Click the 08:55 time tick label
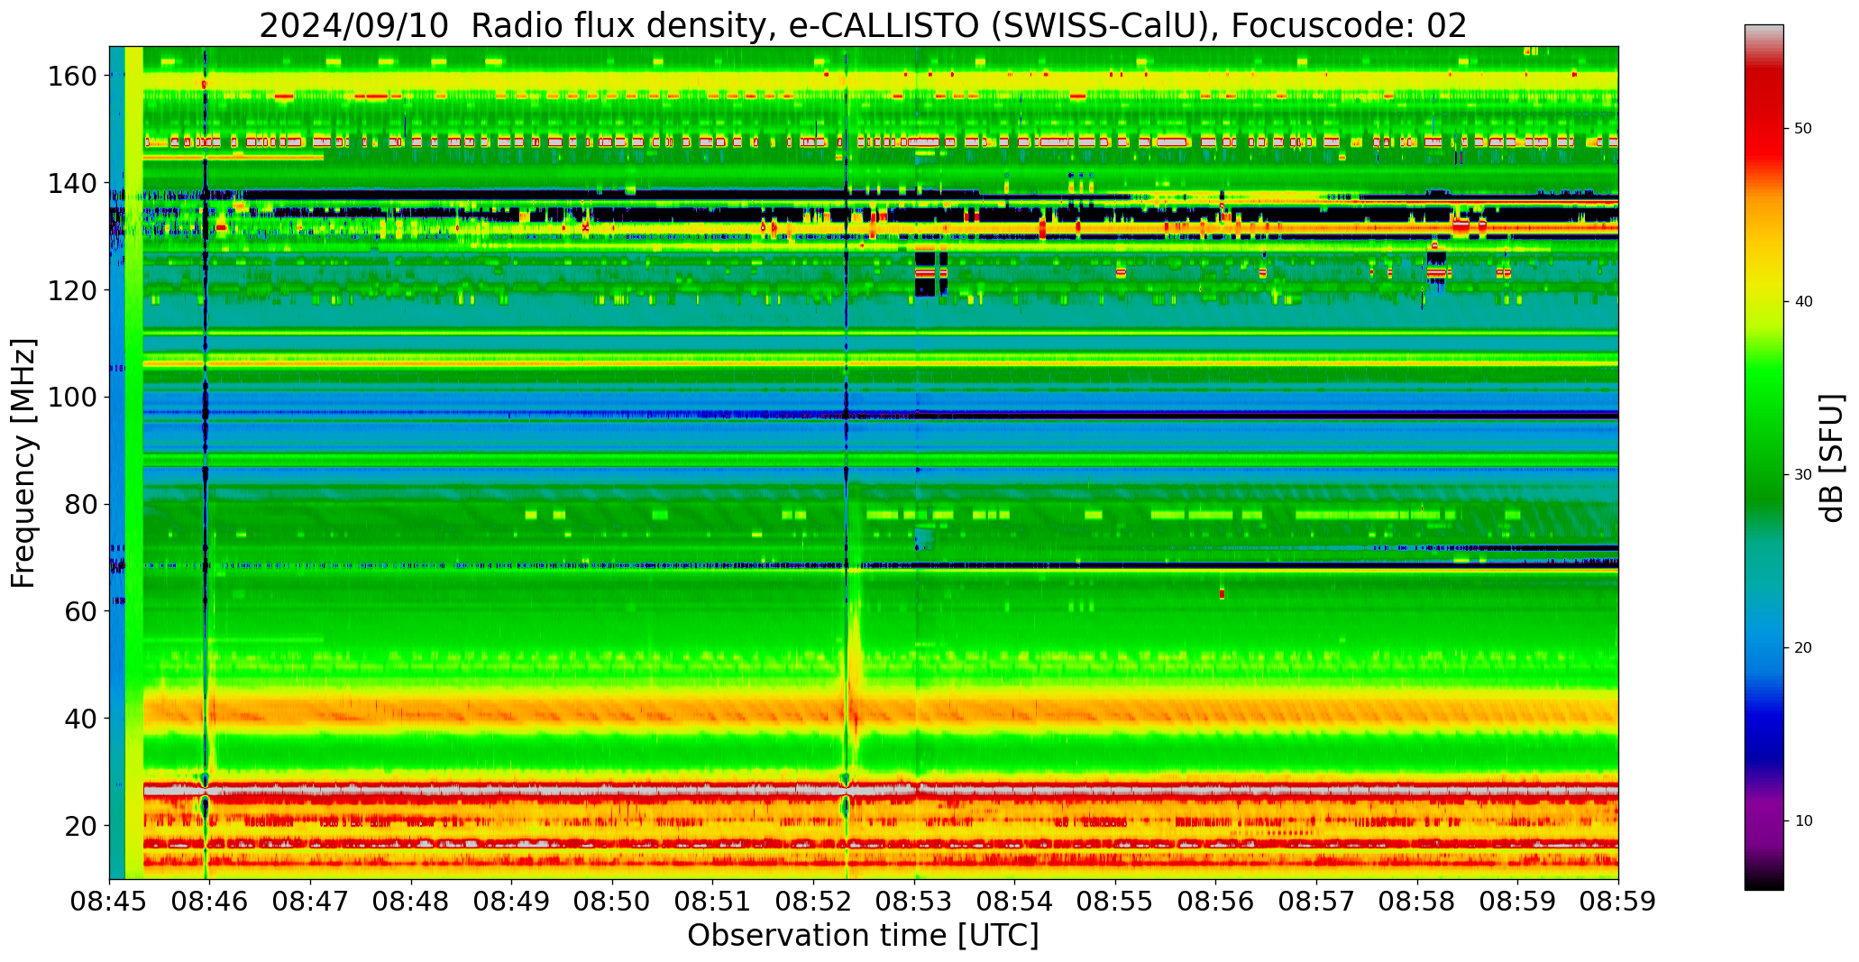This screenshot has width=1859, height=962. (1115, 902)
